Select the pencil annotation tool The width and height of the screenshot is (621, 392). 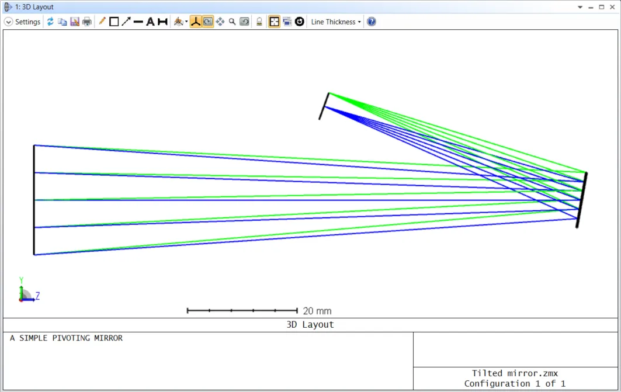[102, 22]
